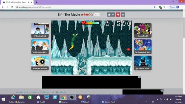Viewport: 185px width, 104px height.
Task: Click the Desktop toolbar label
Action: click(x=12, y=102)
